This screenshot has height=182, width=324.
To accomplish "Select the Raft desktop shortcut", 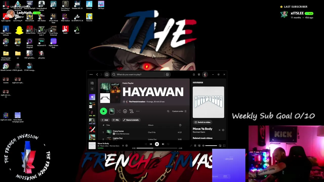I will [53, 5].
